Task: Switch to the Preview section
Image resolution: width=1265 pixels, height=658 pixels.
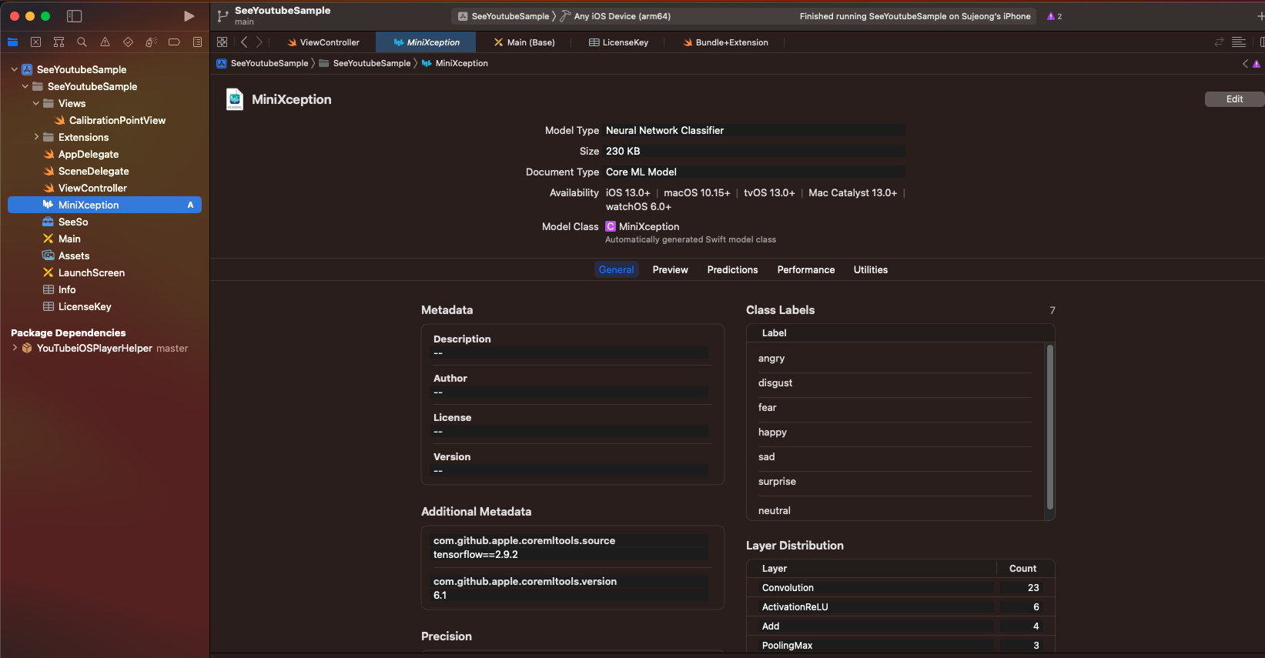Action: (x=670, y=269)
